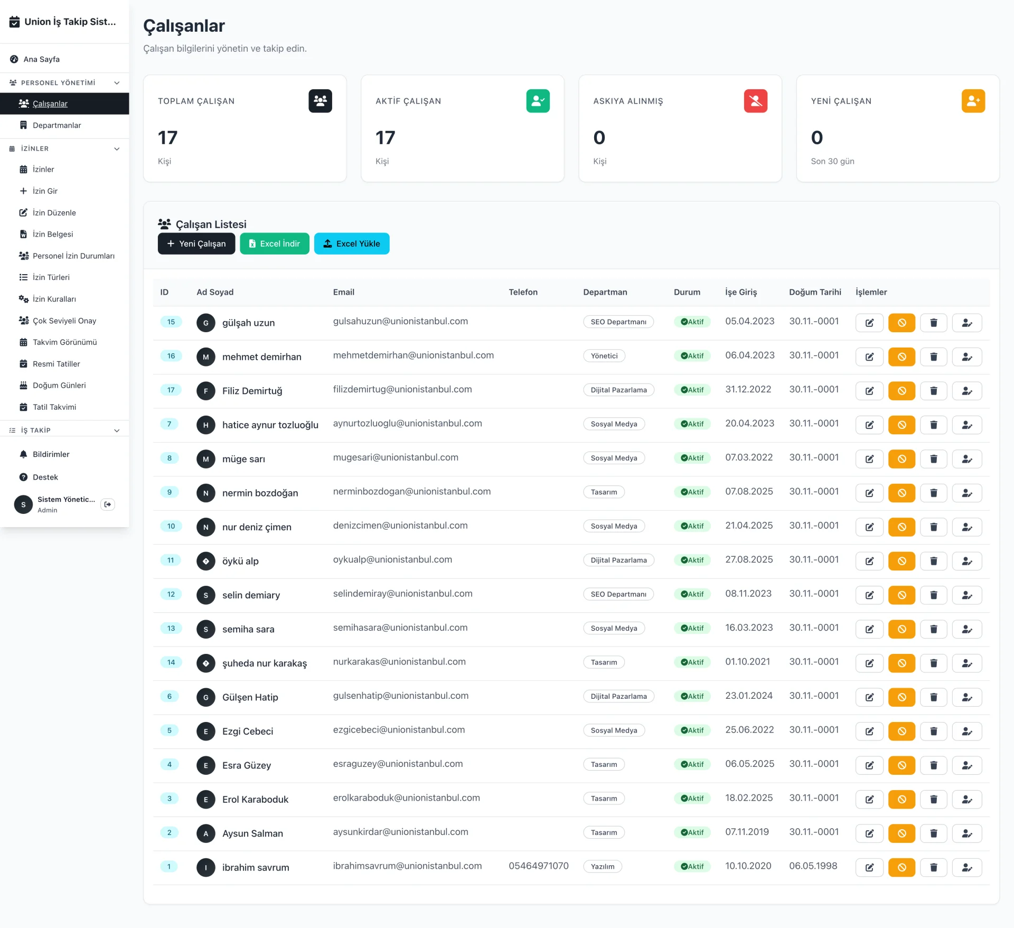
Task: Go to Takvim Görünümü menu item
Action: [x=64, y=342]
